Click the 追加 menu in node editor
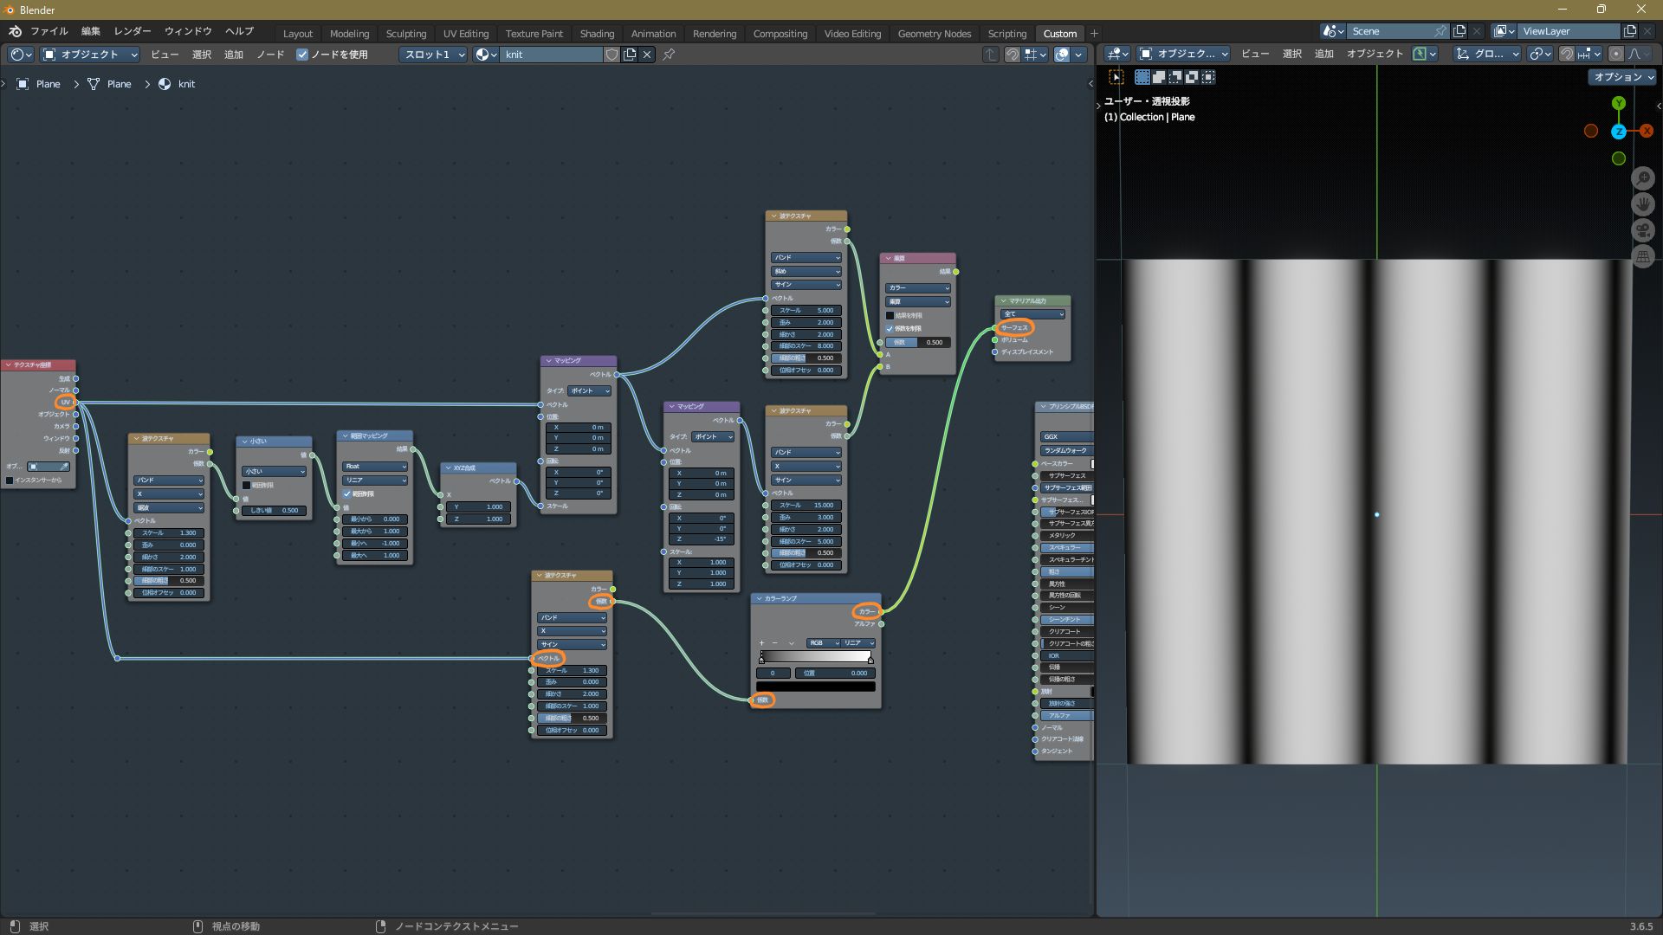Viewport: 1663px width, 935px height. point(233,55)
